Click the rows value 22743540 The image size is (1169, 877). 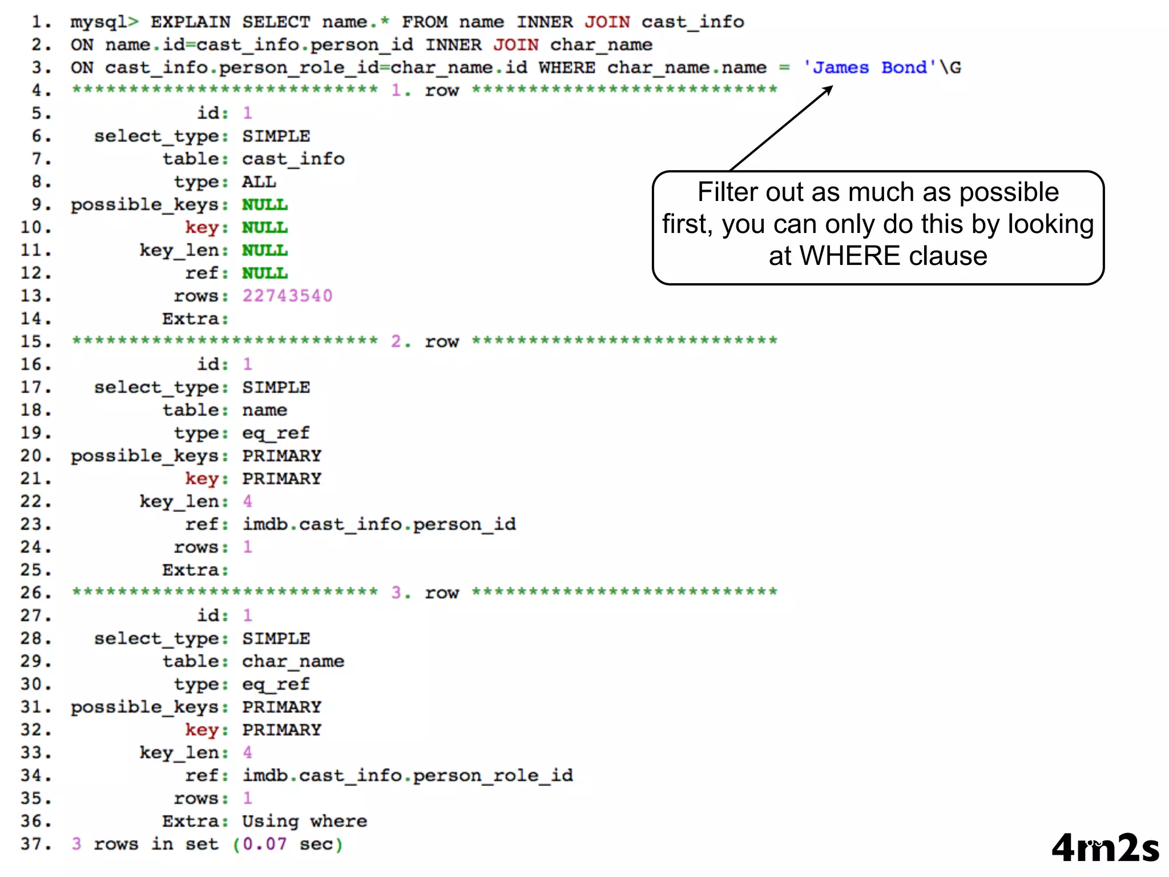pyautogui.click(x=287, y=296)
